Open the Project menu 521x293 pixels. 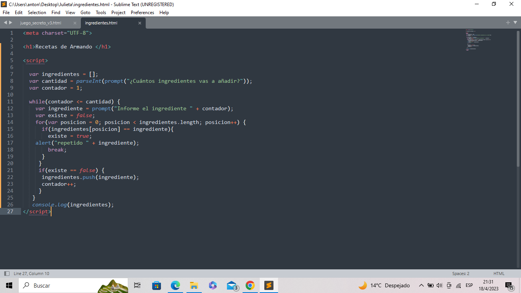(119, 13)
